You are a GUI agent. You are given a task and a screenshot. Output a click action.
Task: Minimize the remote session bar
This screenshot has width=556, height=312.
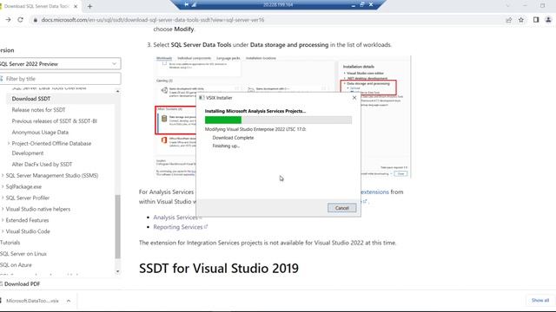pyautogui.click(x=354, y=5)
